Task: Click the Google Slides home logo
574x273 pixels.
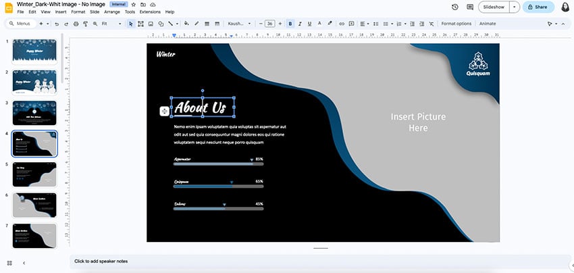Action: coord(9,7)
